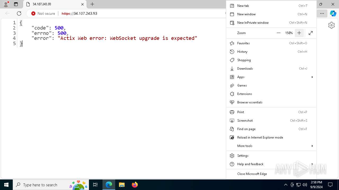Open Copilot sidebar icon
The width and height of the screenshot is (339, 190).
tap(333, 13)
